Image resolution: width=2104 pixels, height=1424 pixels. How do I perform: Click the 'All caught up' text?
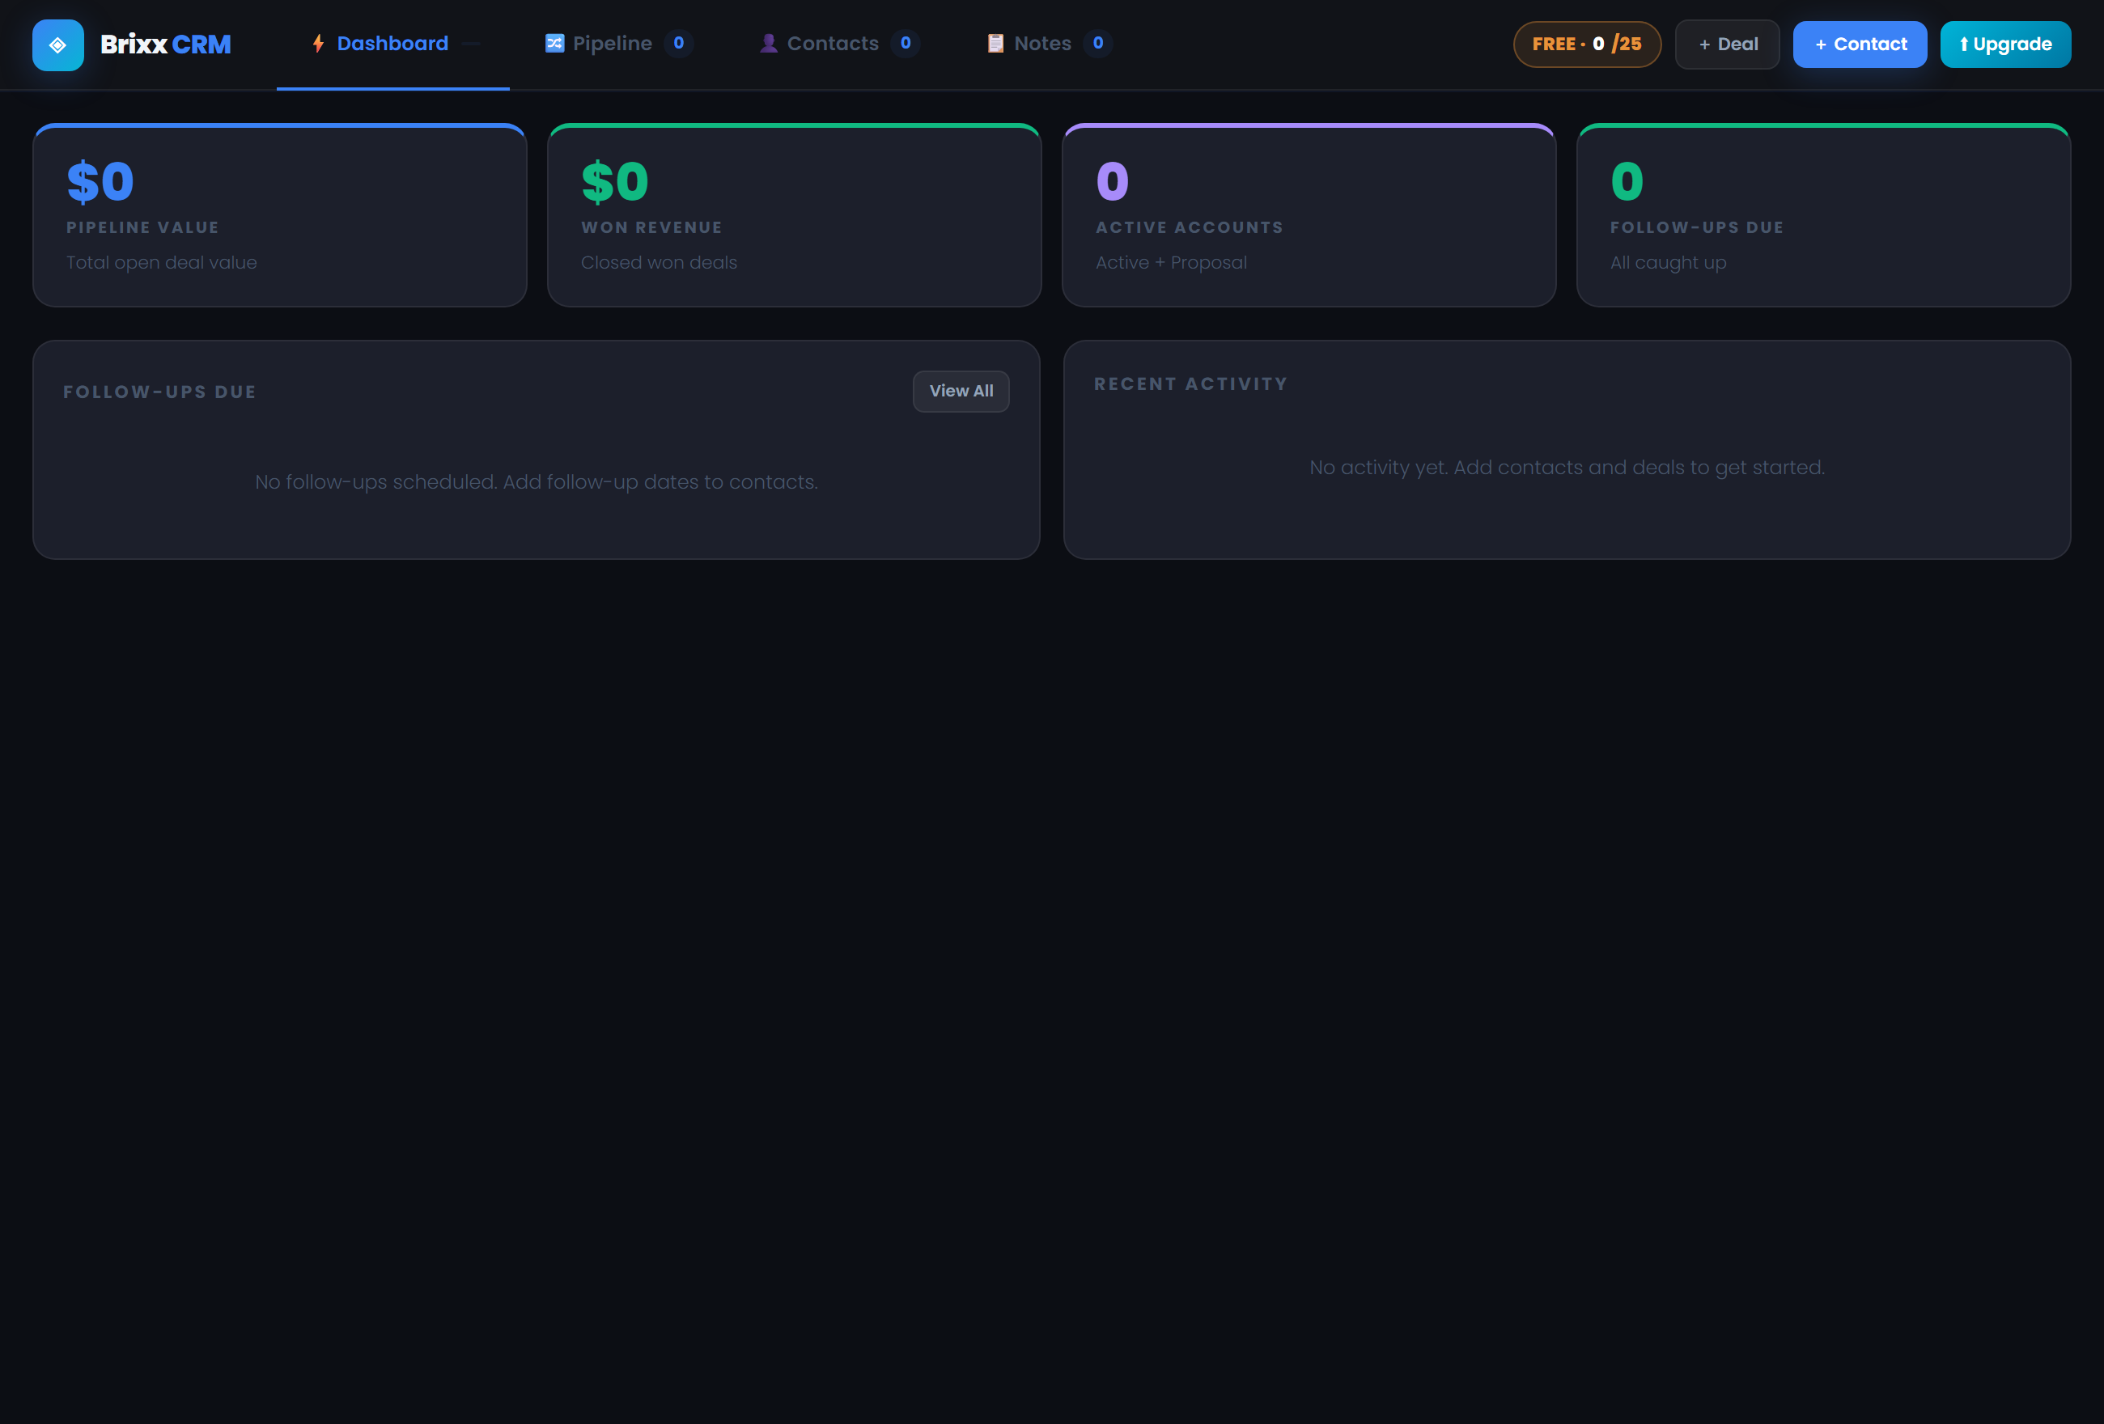click(x=1668, y=262)
